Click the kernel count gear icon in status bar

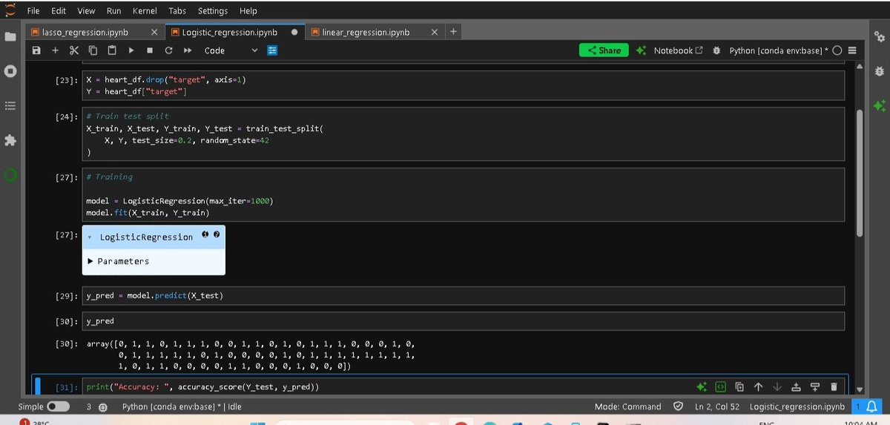(x=103, y=407)
